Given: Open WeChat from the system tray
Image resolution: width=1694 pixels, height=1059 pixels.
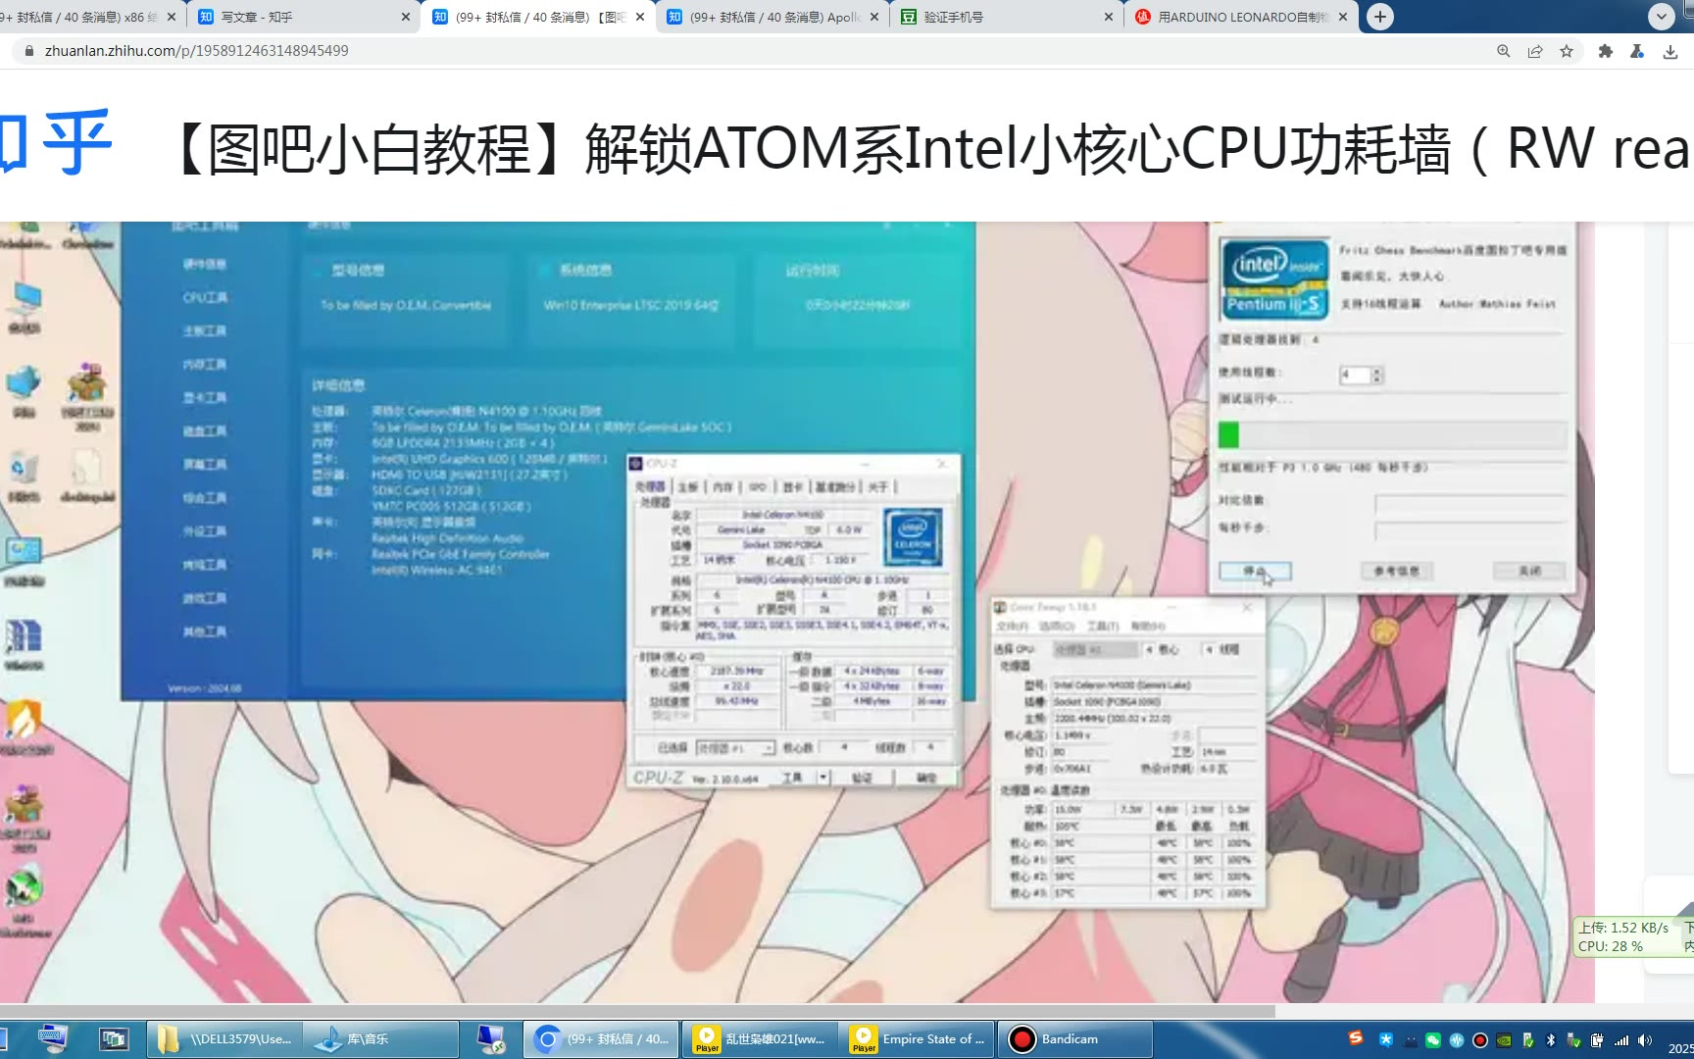Looking at the screenshot, I should (x=1433, y=1040).
